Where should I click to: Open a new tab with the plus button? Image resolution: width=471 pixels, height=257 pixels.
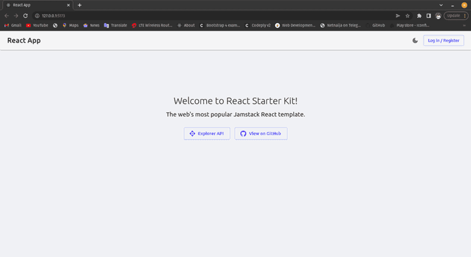pyautogui.click(x=80, y=5)
